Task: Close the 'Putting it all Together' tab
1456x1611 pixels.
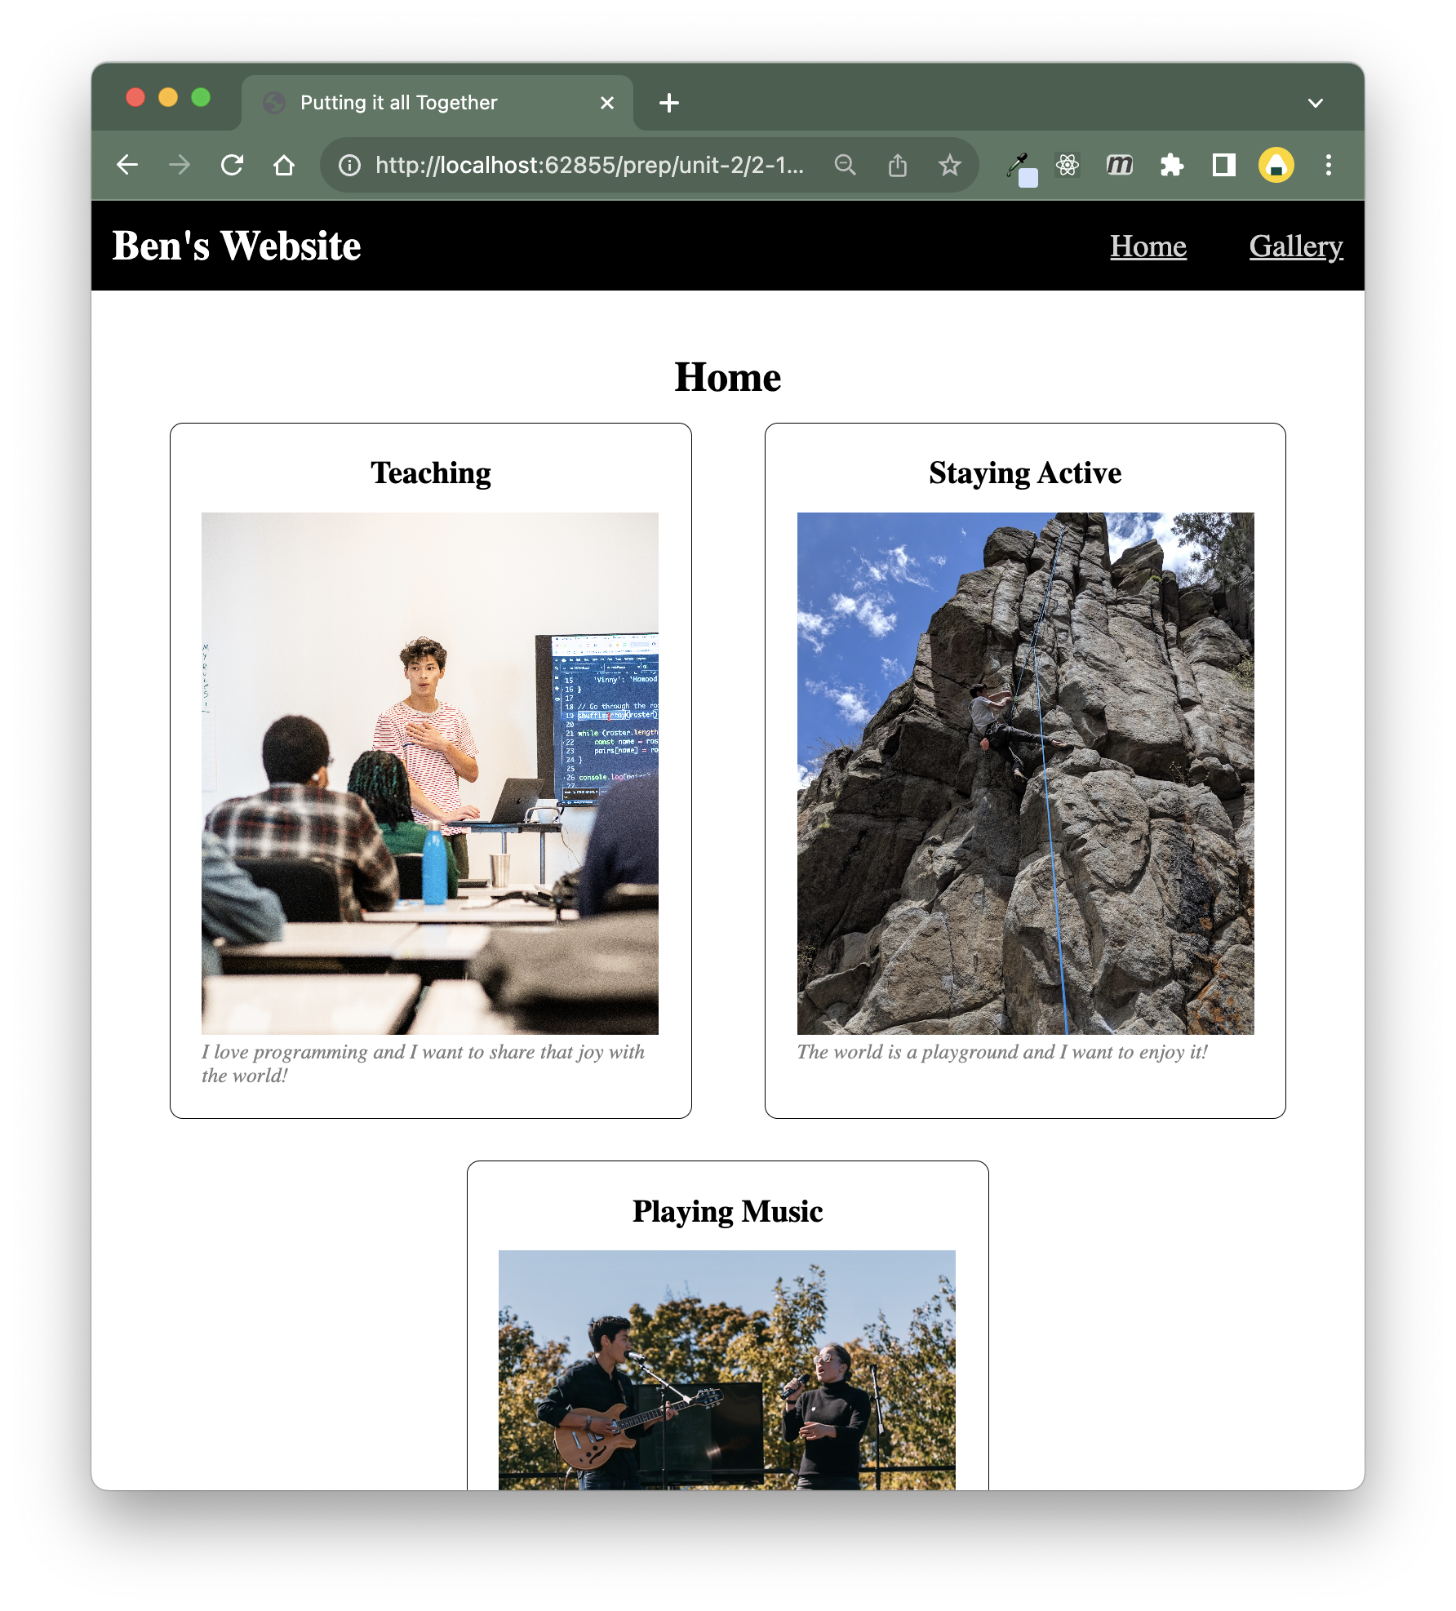Action: [x=606, y=103]
